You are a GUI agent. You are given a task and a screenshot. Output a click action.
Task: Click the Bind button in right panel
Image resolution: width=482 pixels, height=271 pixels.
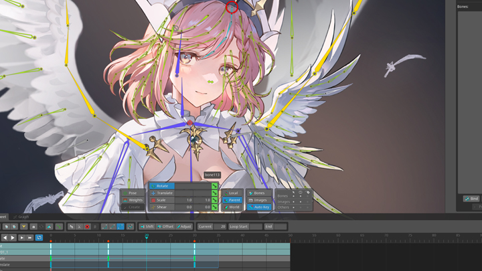point(471,199)
